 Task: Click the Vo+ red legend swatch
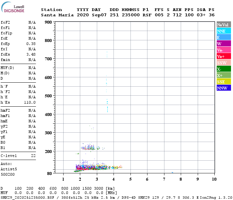pos(224,56)
